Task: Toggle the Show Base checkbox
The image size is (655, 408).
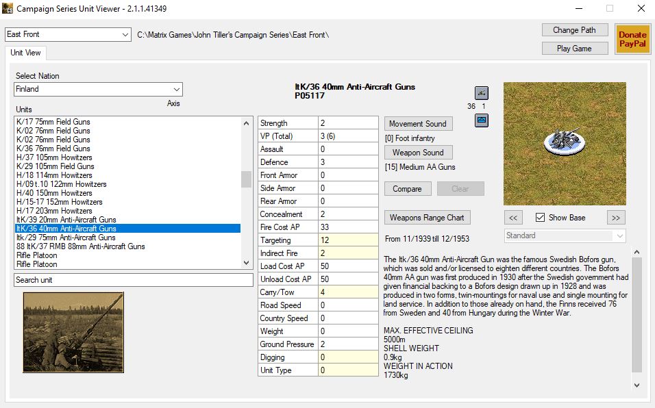Action: click(x=540, y=218)
